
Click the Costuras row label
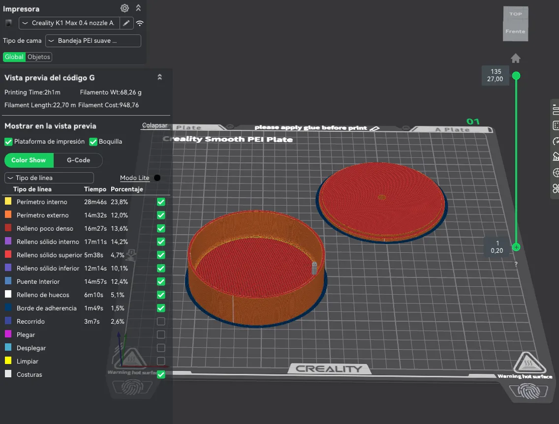[x=29, y=374]
